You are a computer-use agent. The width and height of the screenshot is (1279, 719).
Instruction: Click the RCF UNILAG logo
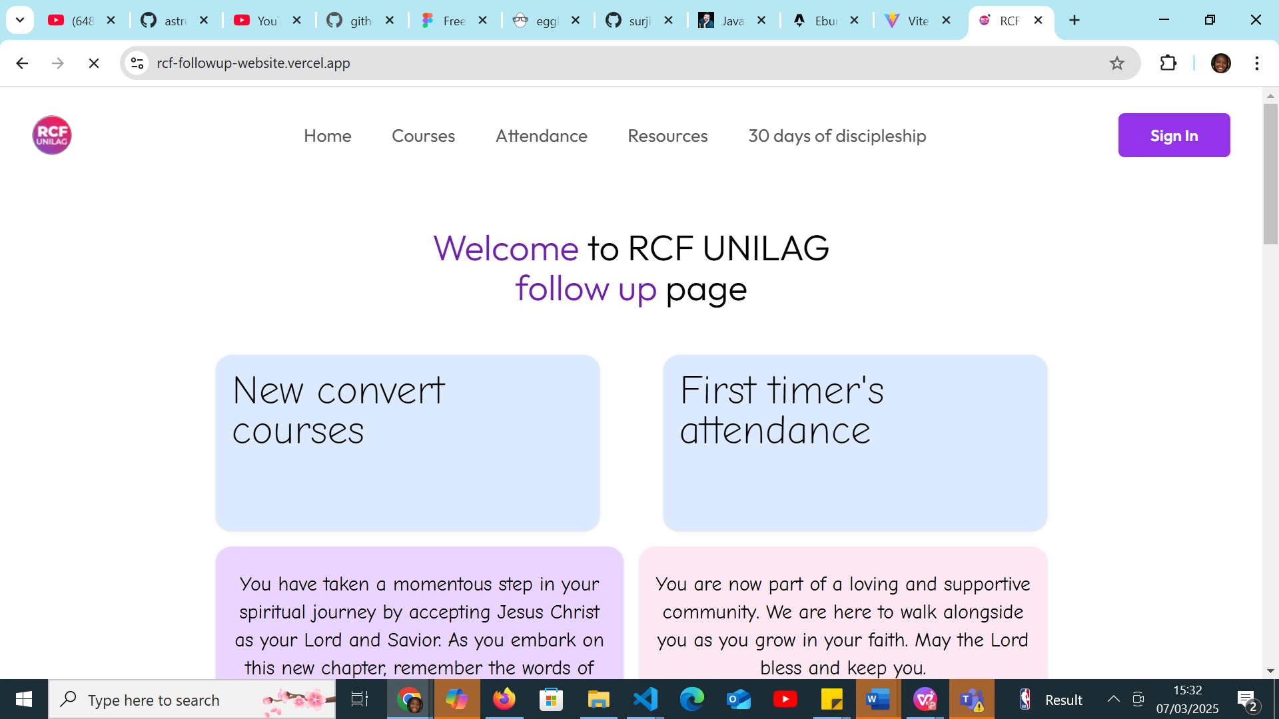tap(52, 135)
